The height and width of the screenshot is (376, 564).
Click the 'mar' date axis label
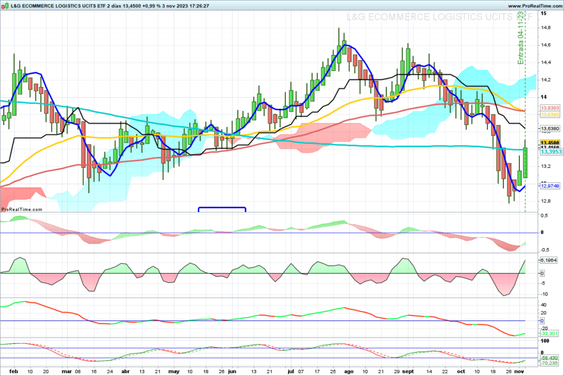pos(67,372)
